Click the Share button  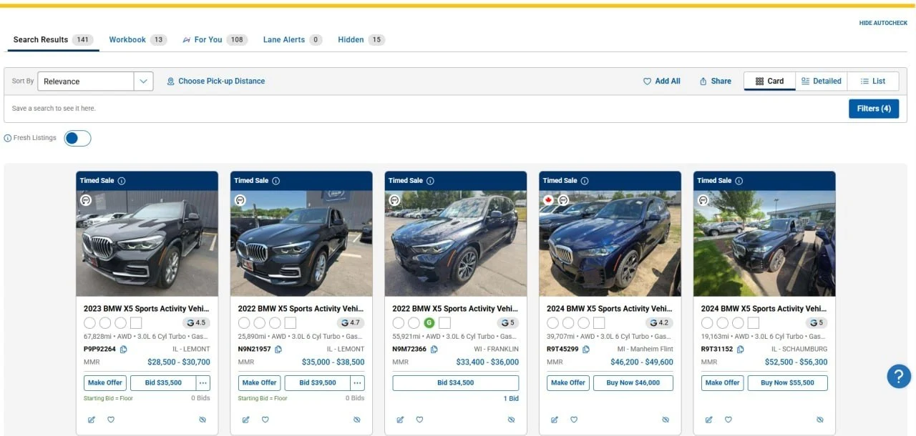coord(716,81)
